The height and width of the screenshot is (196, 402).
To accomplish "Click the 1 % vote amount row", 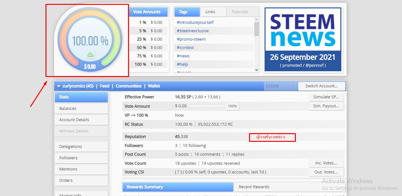I will 148,22.
